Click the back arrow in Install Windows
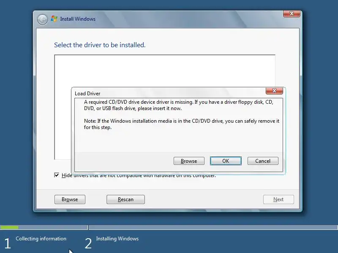338x253 pixels. pyautogui.click(x=42, y=19)
